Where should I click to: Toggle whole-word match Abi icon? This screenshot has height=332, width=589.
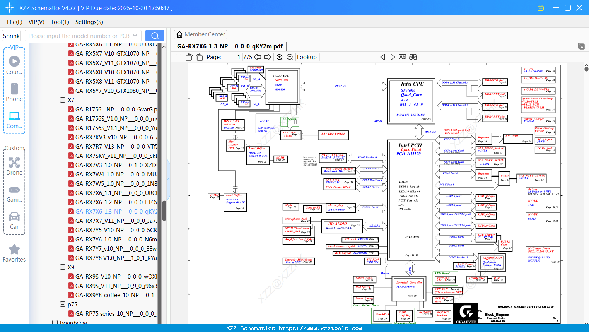point(403,57)
